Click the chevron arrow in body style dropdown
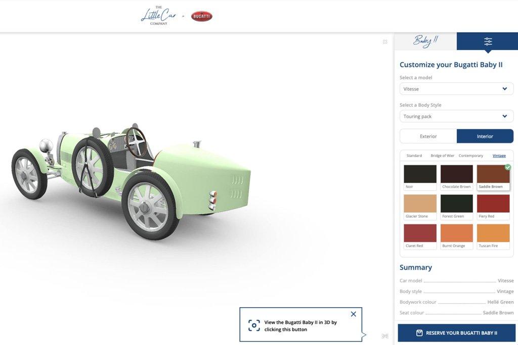 point(504,116)
